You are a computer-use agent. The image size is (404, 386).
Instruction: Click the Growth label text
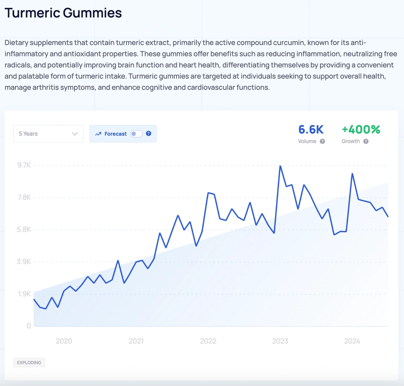[350, 141]
